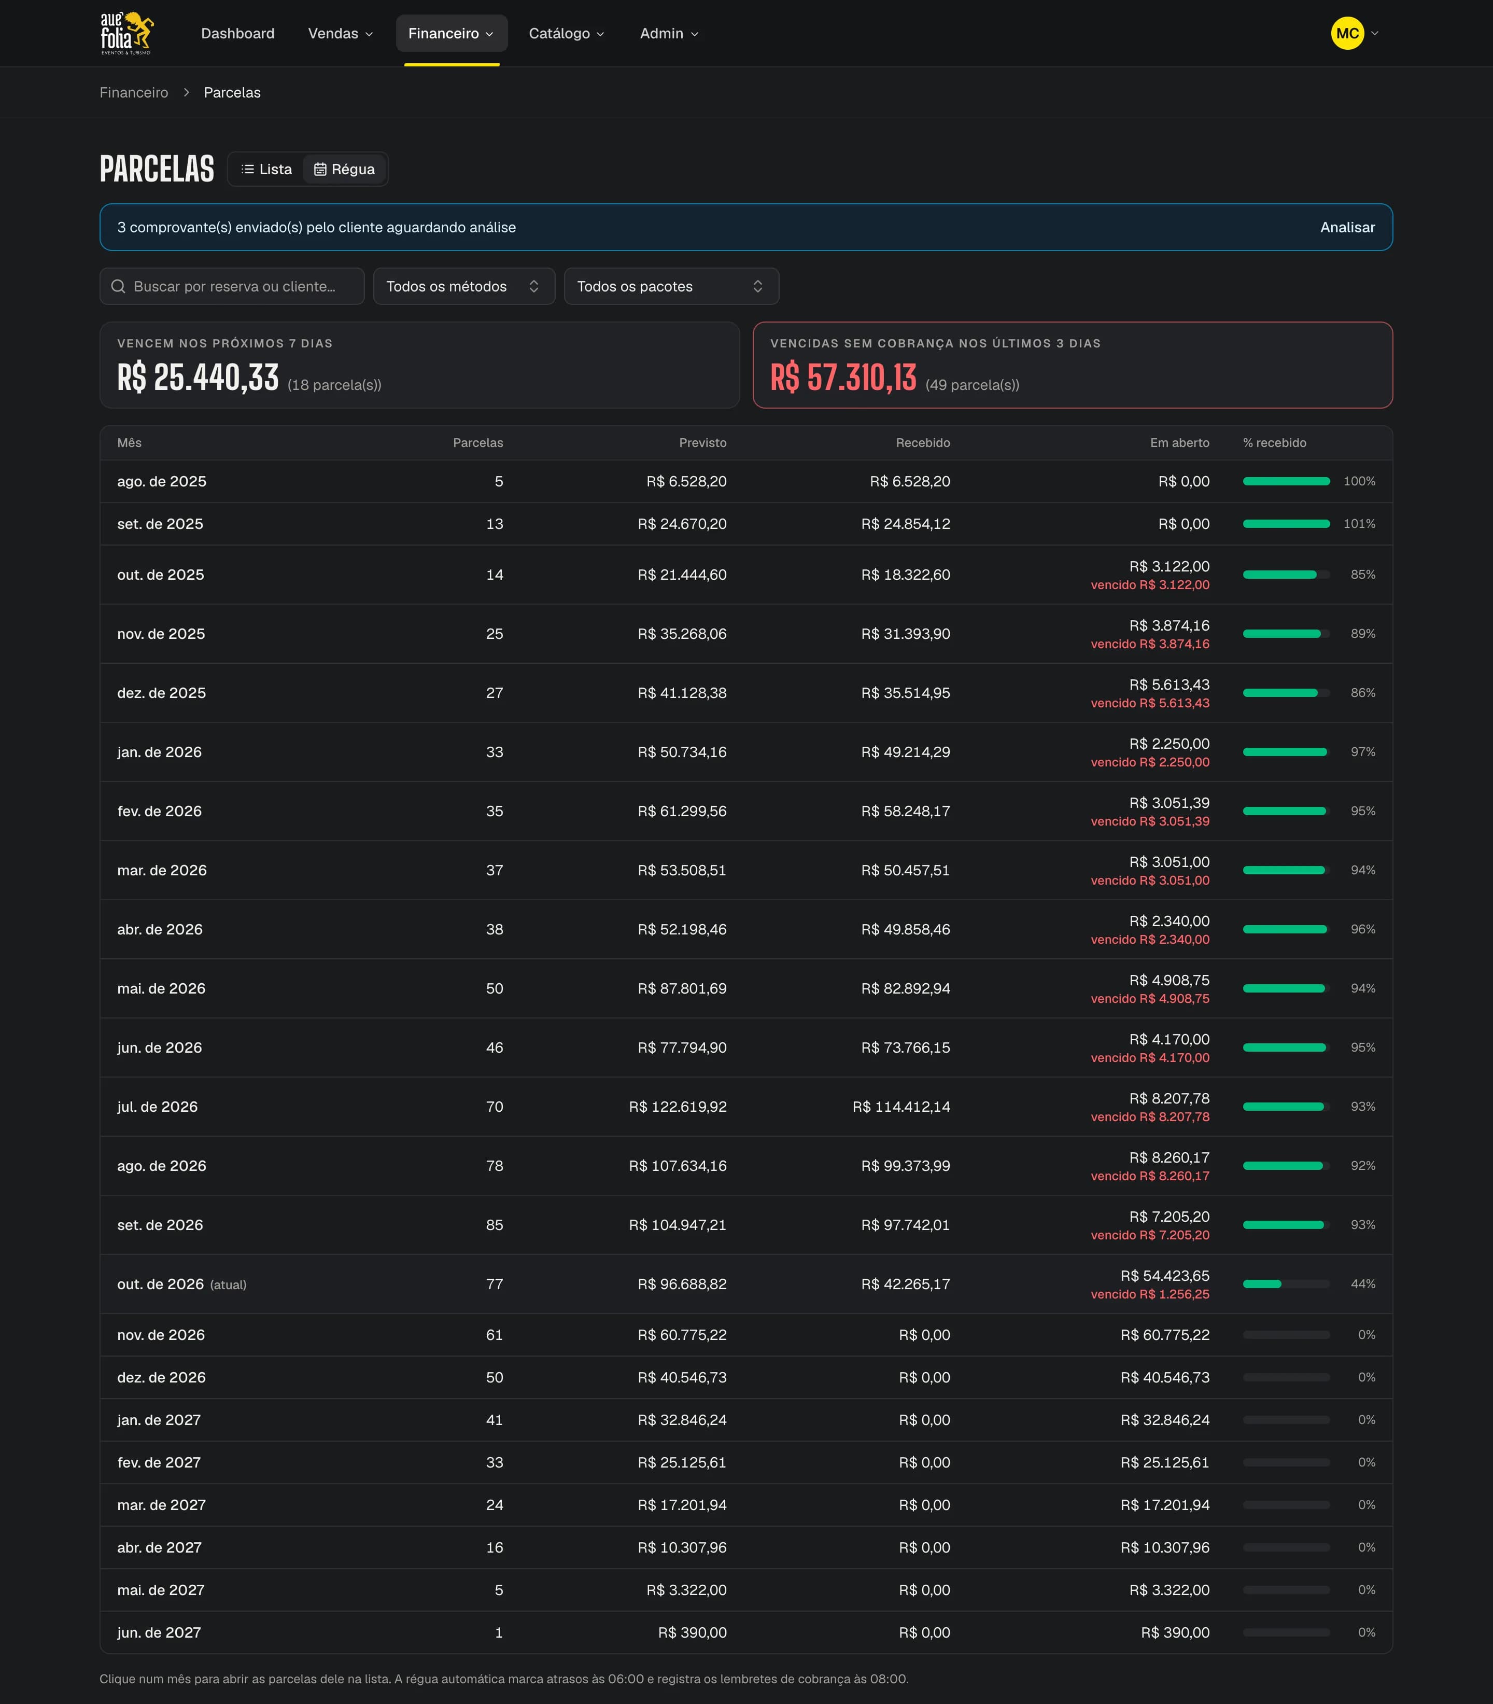Open jul. de 2026 row
Viewport: 1493px width, 1704px height.
(x=746, y=1107)
